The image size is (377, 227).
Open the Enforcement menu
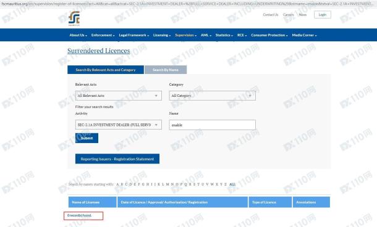103,35
